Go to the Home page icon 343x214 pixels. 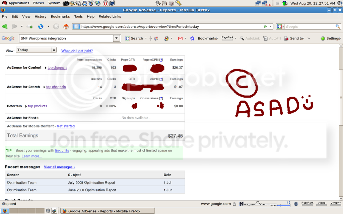pos(66,26)
